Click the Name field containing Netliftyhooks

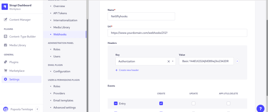coord(141,16)
